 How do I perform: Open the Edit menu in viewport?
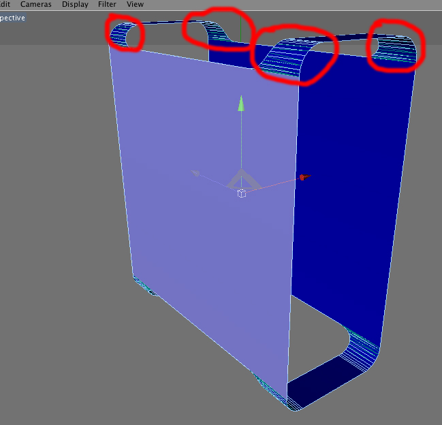coord(5,4)
